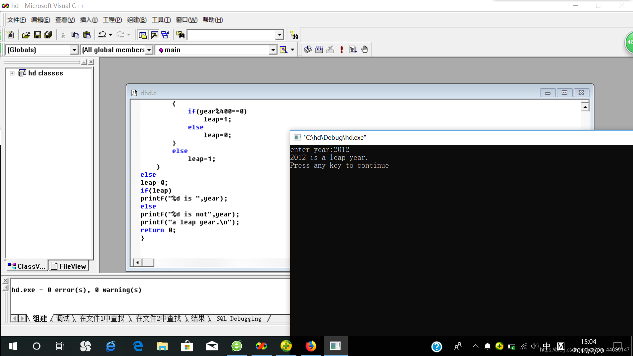Click the Insert Breakpoint hand icon
This screenshot has width=633, height=356.
pyautogui.click(x=364, y=49)
